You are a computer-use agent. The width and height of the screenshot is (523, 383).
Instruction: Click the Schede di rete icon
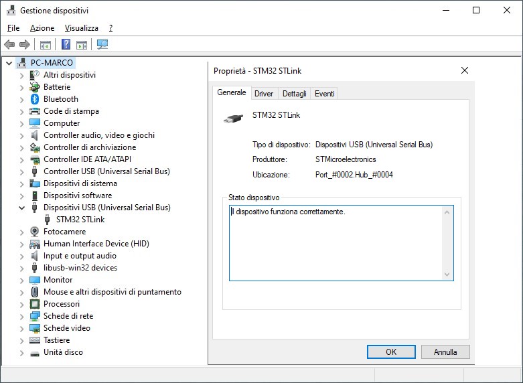[35, 316]
